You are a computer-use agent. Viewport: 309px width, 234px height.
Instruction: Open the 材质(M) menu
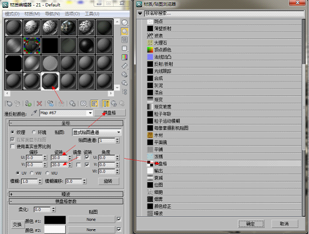tap(32, 14)
